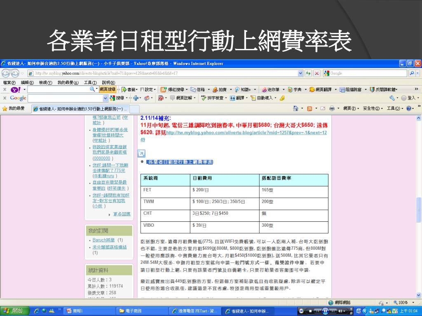Click the 字典 dictionary icon in Yahoo toolbar
This screenshot has width=422, height=316.
pyautogui.click(x=290, y=89)
